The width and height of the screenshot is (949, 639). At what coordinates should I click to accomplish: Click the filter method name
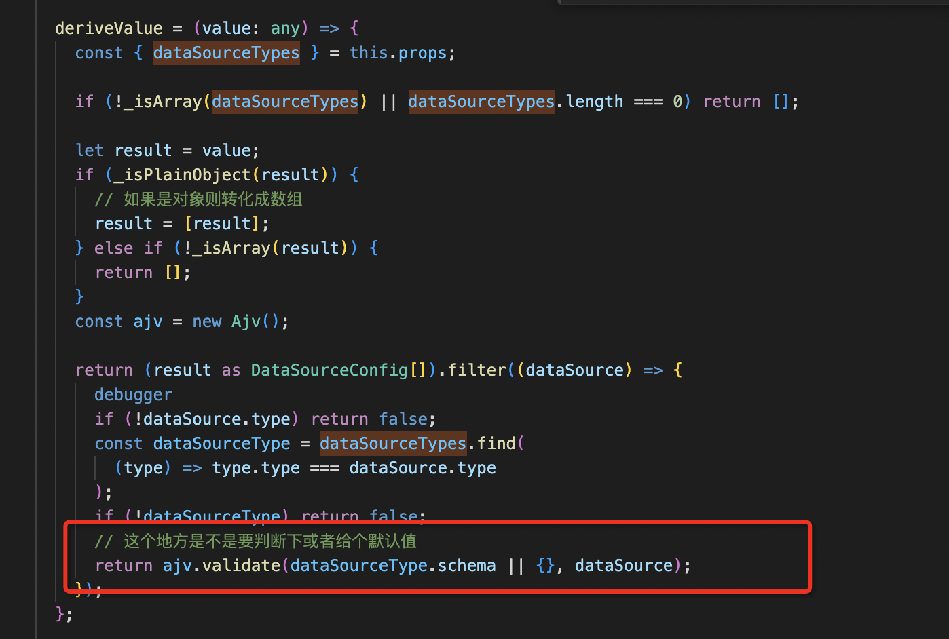click(x=476, y=370)
